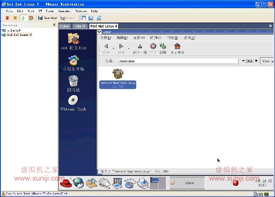
Task: Click the cdrom taskbar window button
Action: coord(187,183)
